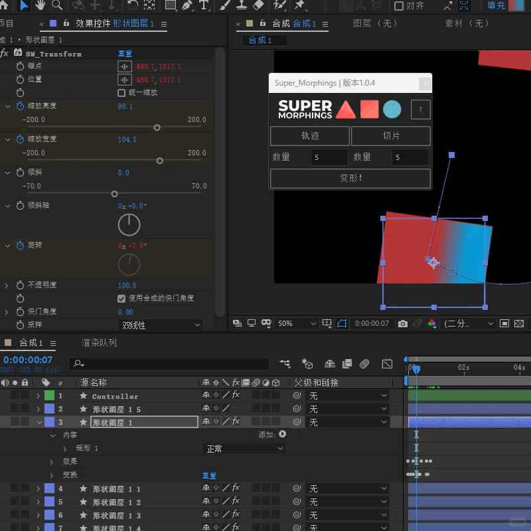This screenshot has height=531, width=531.
Task: Select the arrow Selection tool
Action: [24, 5]
